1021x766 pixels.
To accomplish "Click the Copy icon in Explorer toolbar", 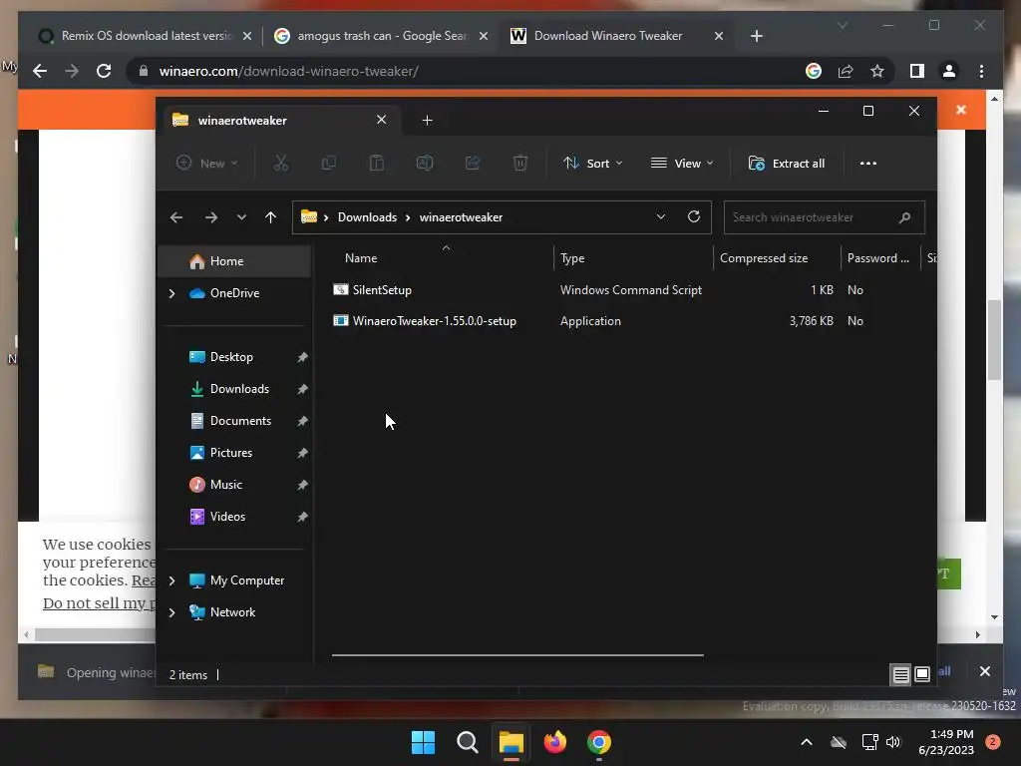I will click(x=329, y=163).
